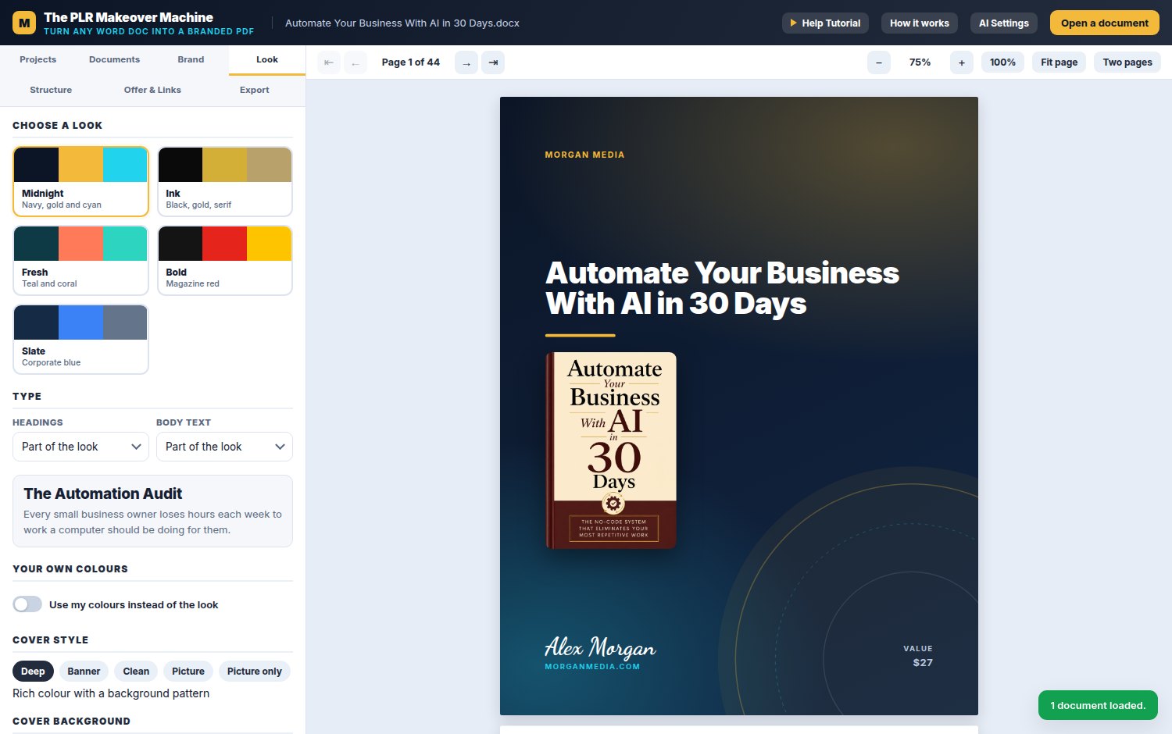Go to the first page
Screen dimensions: 1172x734
tap(329, 62)
